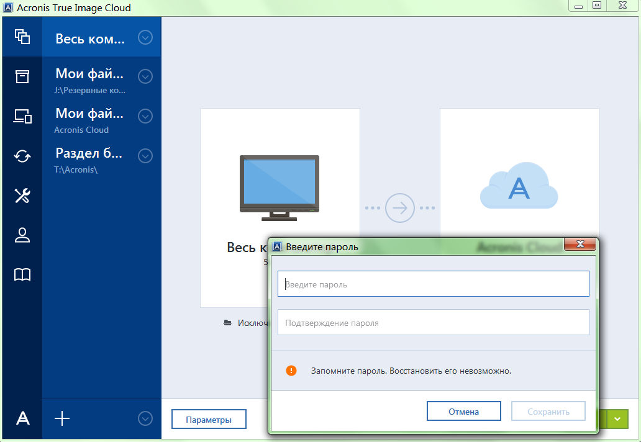Expand options for 'Мои фай...' J:\ backup
Screen dimensions: 641x442
click(145, 76)
